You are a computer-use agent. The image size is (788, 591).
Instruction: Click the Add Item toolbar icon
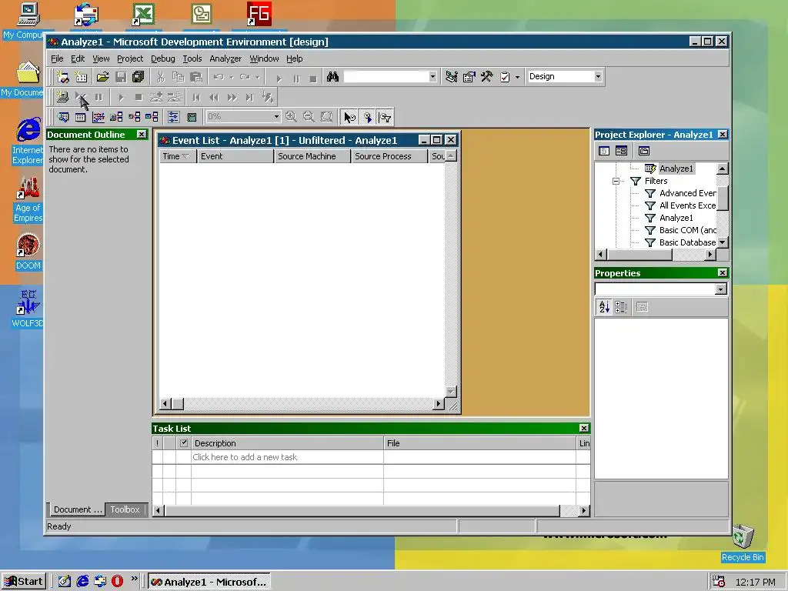click(81, 77)
